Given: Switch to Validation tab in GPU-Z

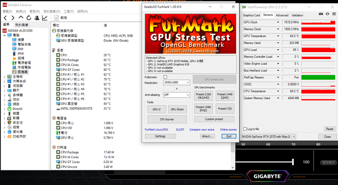Looking at the screenshot, I should coord(297,15).
